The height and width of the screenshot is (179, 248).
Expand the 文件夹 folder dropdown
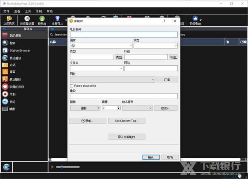121,68
